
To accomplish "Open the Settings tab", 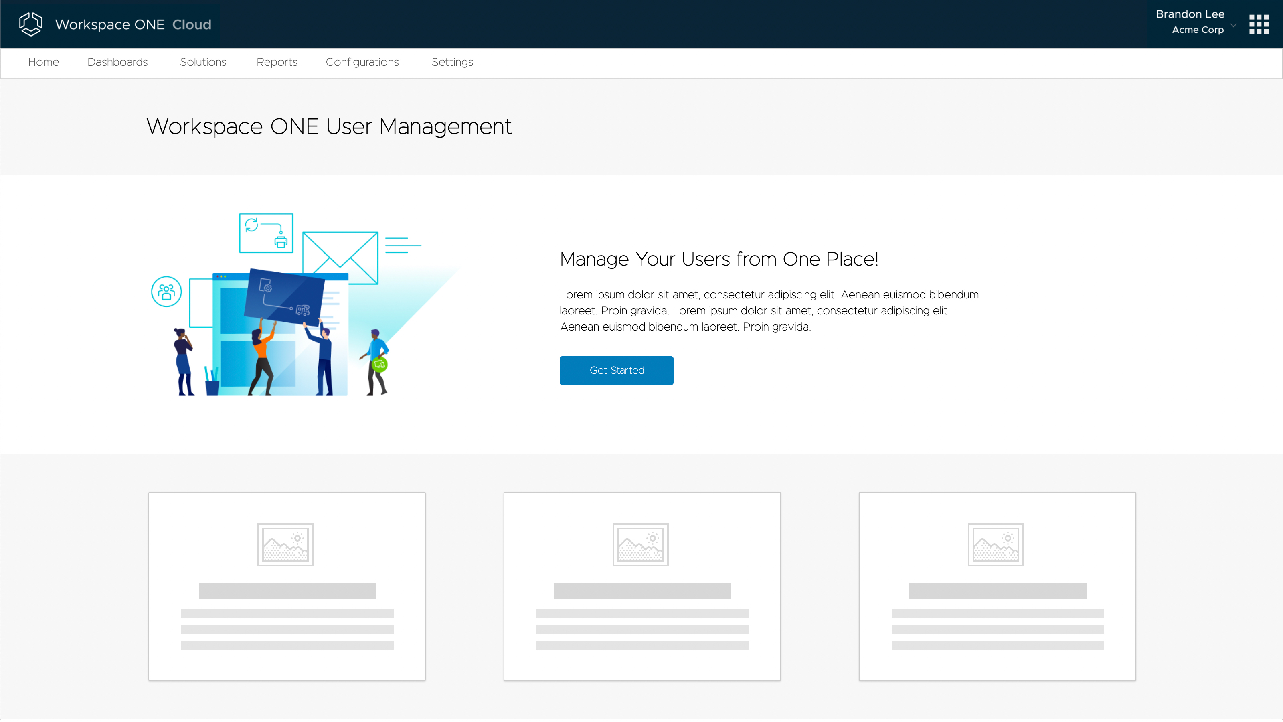I will pyautogui.click(x=452, y=62).
